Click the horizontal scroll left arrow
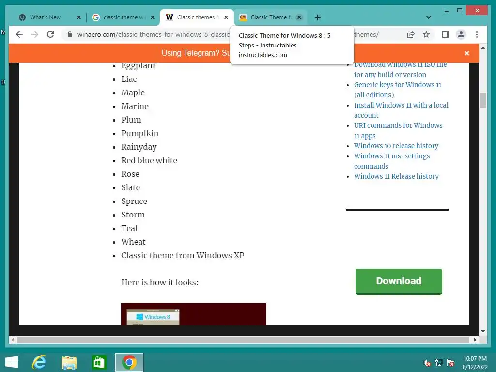Screen dimensions: 496x372 pos(13,340)
